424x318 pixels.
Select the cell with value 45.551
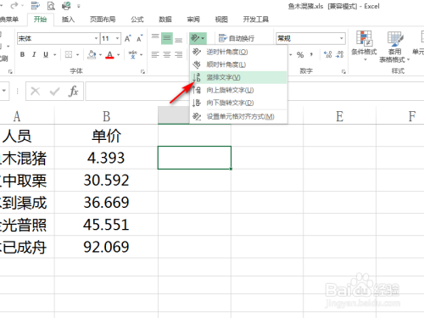(x=106, y=225)
